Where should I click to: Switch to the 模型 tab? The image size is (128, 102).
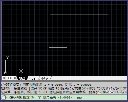coord(22,78)
